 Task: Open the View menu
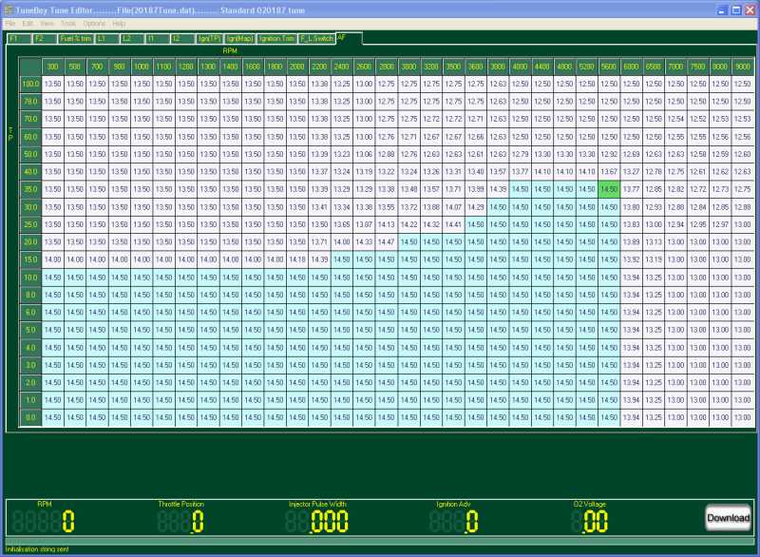pyautogui.click(x=47, y=23)
